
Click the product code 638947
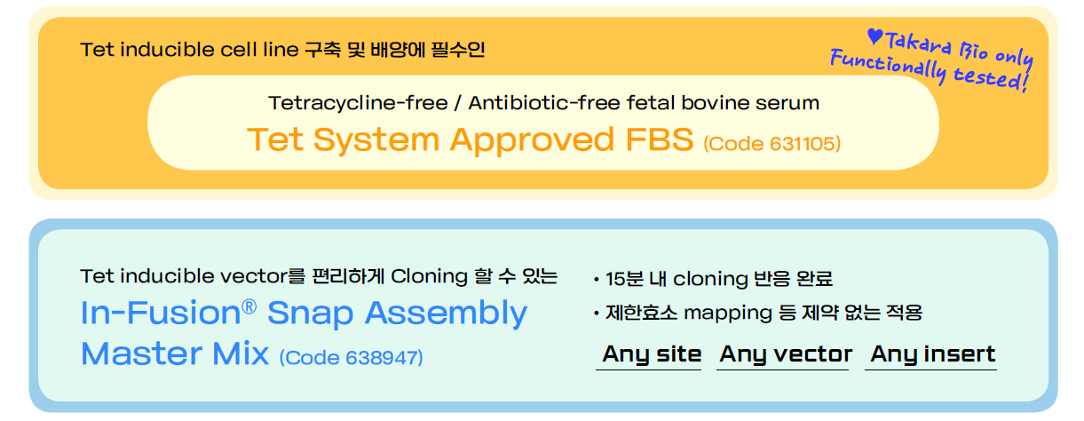point(352,357)
